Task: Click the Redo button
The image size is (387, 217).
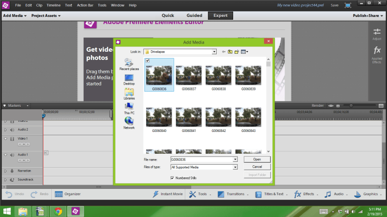Action: (x=40, y=194)
